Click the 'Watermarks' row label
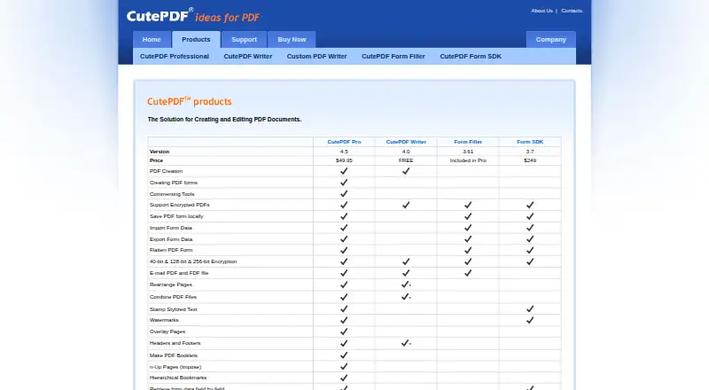709x390 pixels. point(164,320)
